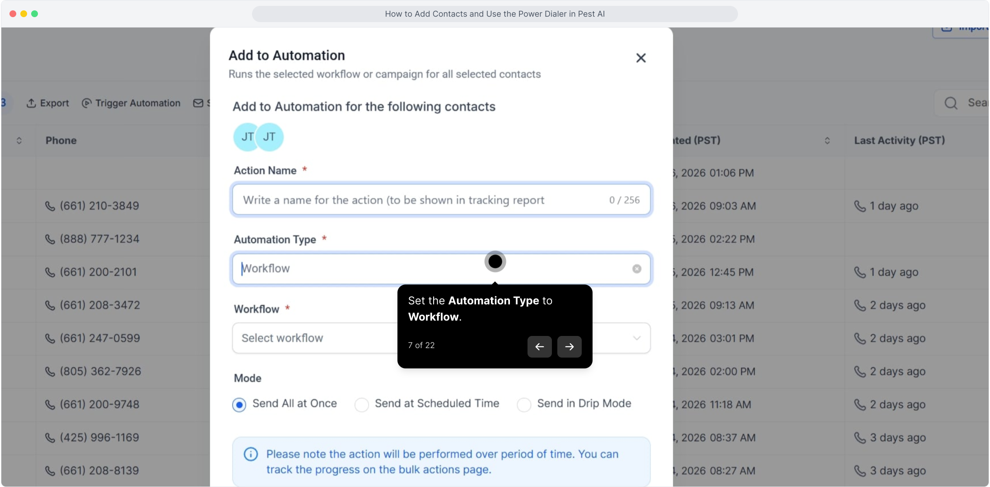Screen dimensions: 990x487
Task: Select Send All at Once mode
Action: (239, 404)
